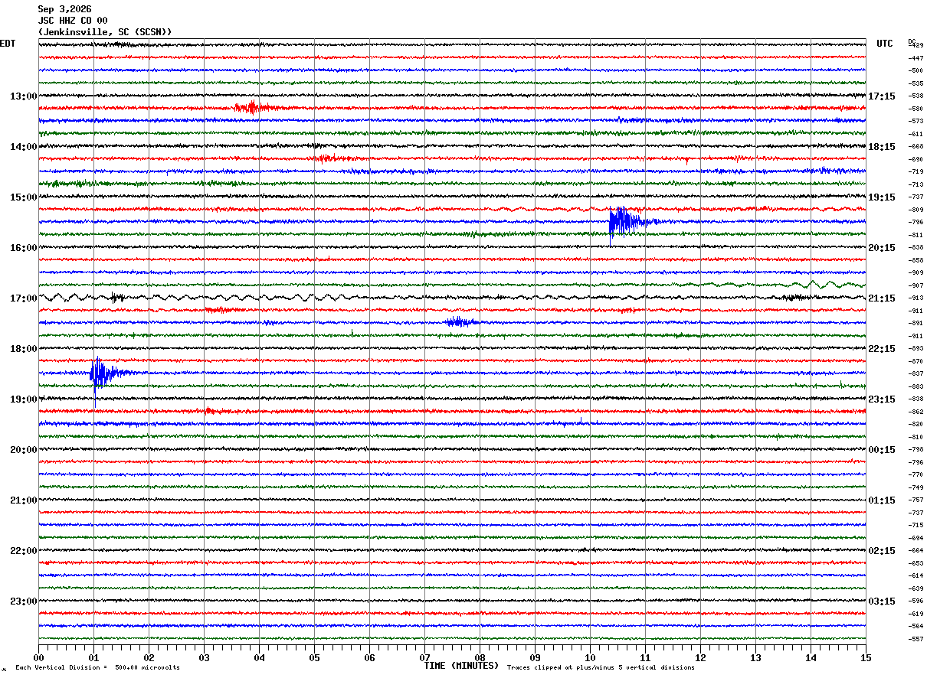Click the 500.00 microvolts vertical division note
Viewport: 927px width, 678px height.
pos(97,667)
